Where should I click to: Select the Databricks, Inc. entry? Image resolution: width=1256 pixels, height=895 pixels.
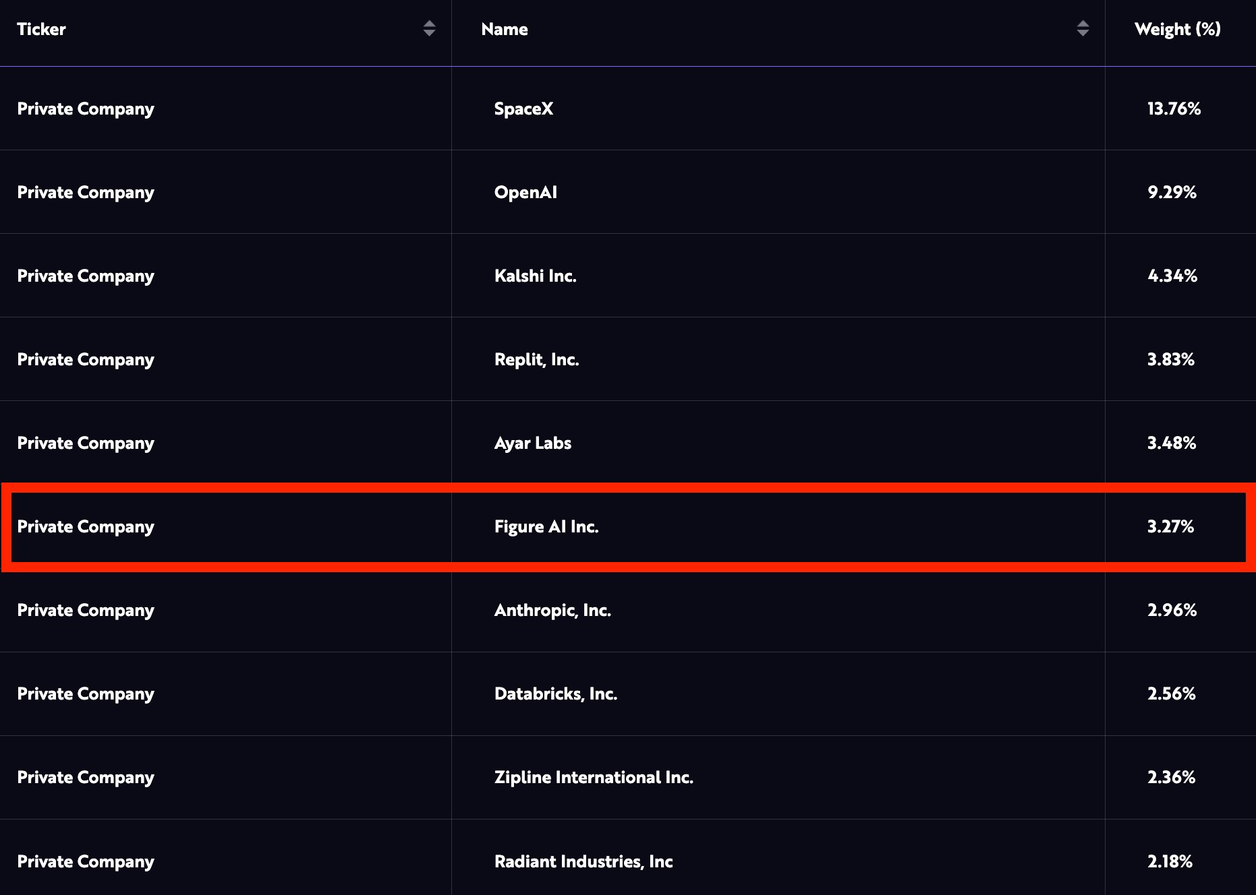(556, 693)
